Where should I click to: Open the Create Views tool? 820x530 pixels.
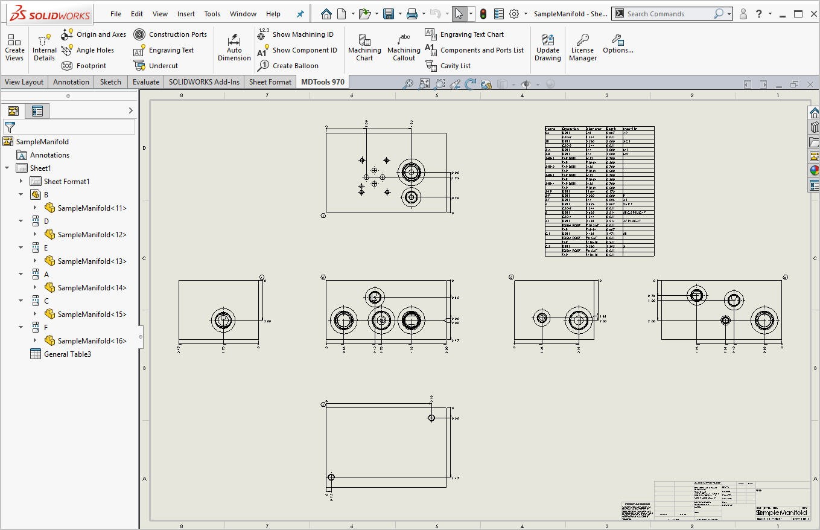[14, 47]
